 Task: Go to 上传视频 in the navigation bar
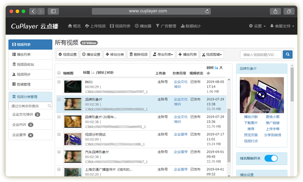click(95, 26)
